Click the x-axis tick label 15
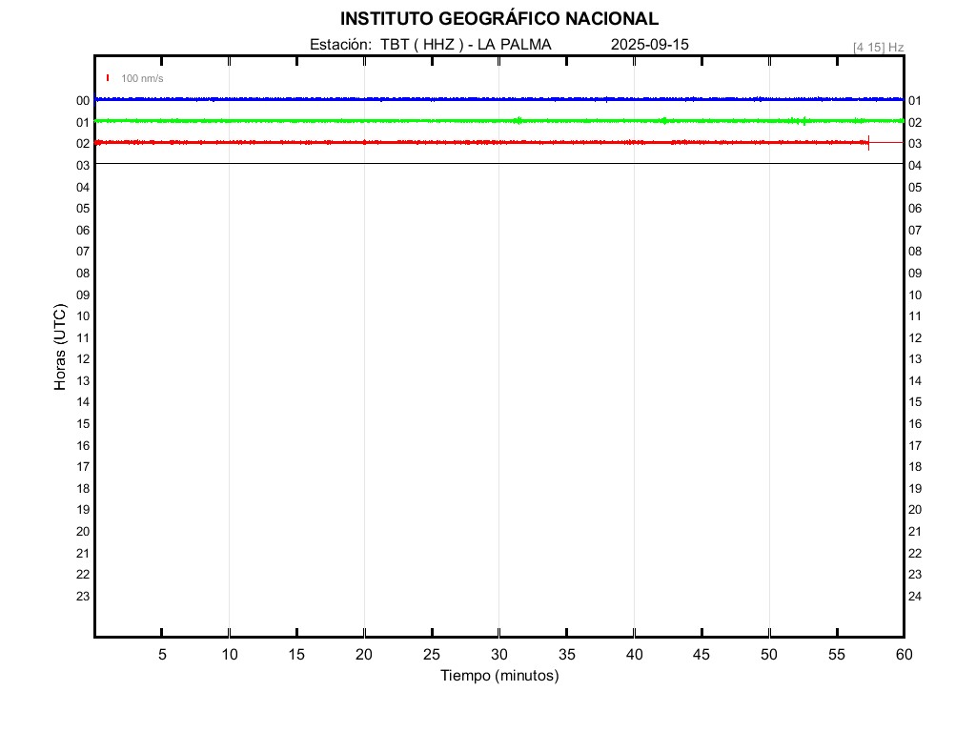This screenshot has height=732, width=976. click(x=297, y=654)
